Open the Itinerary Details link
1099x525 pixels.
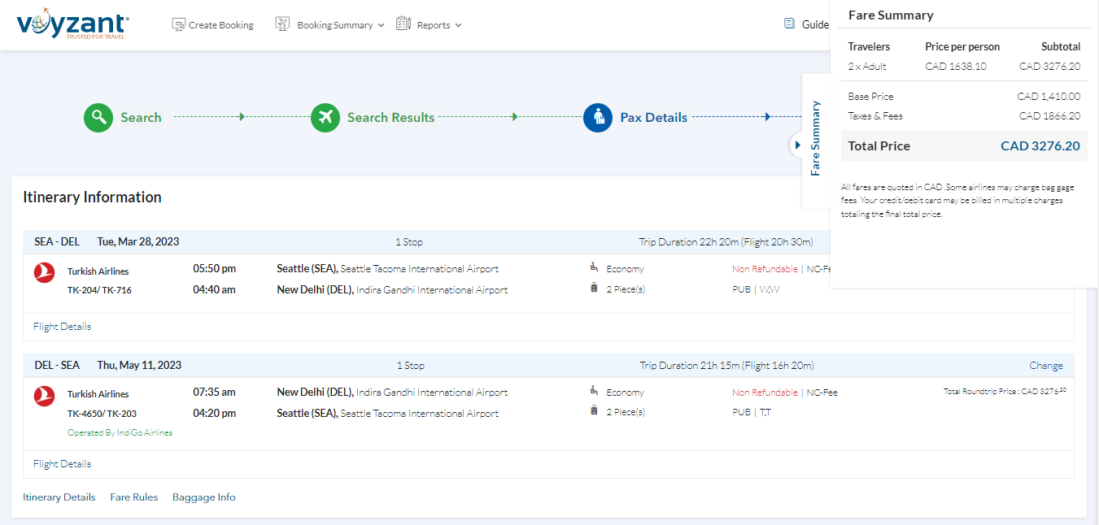coord(59,497)
